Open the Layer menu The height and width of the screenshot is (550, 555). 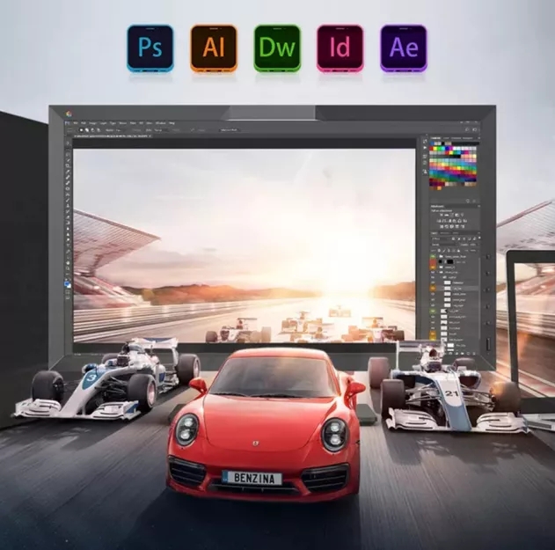(x=104, y=123)
